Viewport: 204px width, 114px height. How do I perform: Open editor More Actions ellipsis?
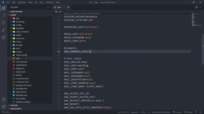click(x=200, y=7)
